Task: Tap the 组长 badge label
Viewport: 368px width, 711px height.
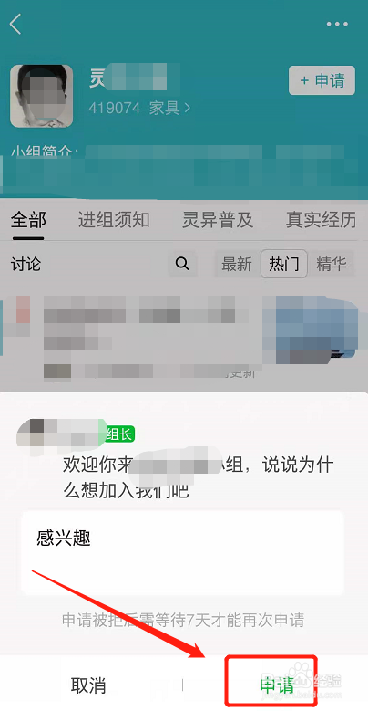Action: click(x=120, y=435)
